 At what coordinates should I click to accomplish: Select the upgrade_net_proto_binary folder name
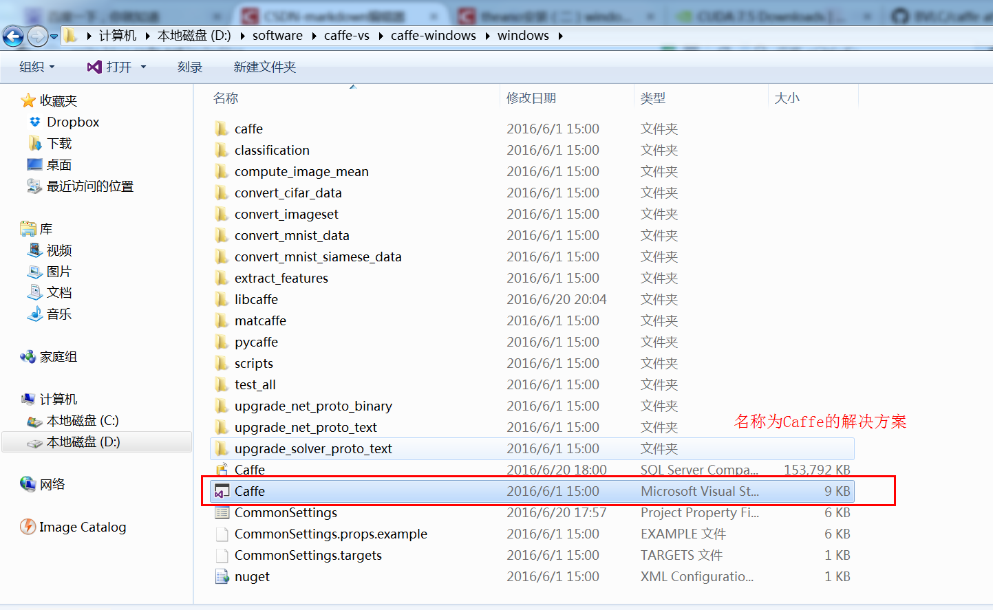point(313,406)
